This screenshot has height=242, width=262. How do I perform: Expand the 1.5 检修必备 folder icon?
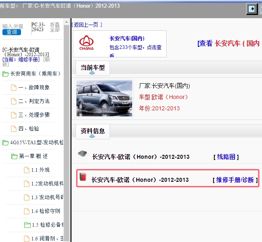pos(27,225)
